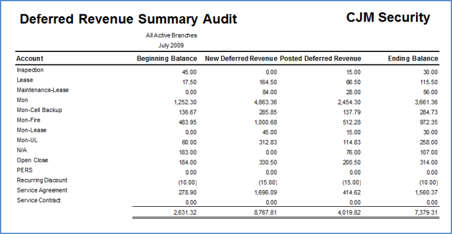Click the Beginning Balance column header
Viewport: 452px width, 234px height.
(166, 59)
